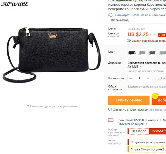Image resolution: width=166 pixels, height=154 pixels.
Task: Select the black bag color swatch
Action: 132,53
